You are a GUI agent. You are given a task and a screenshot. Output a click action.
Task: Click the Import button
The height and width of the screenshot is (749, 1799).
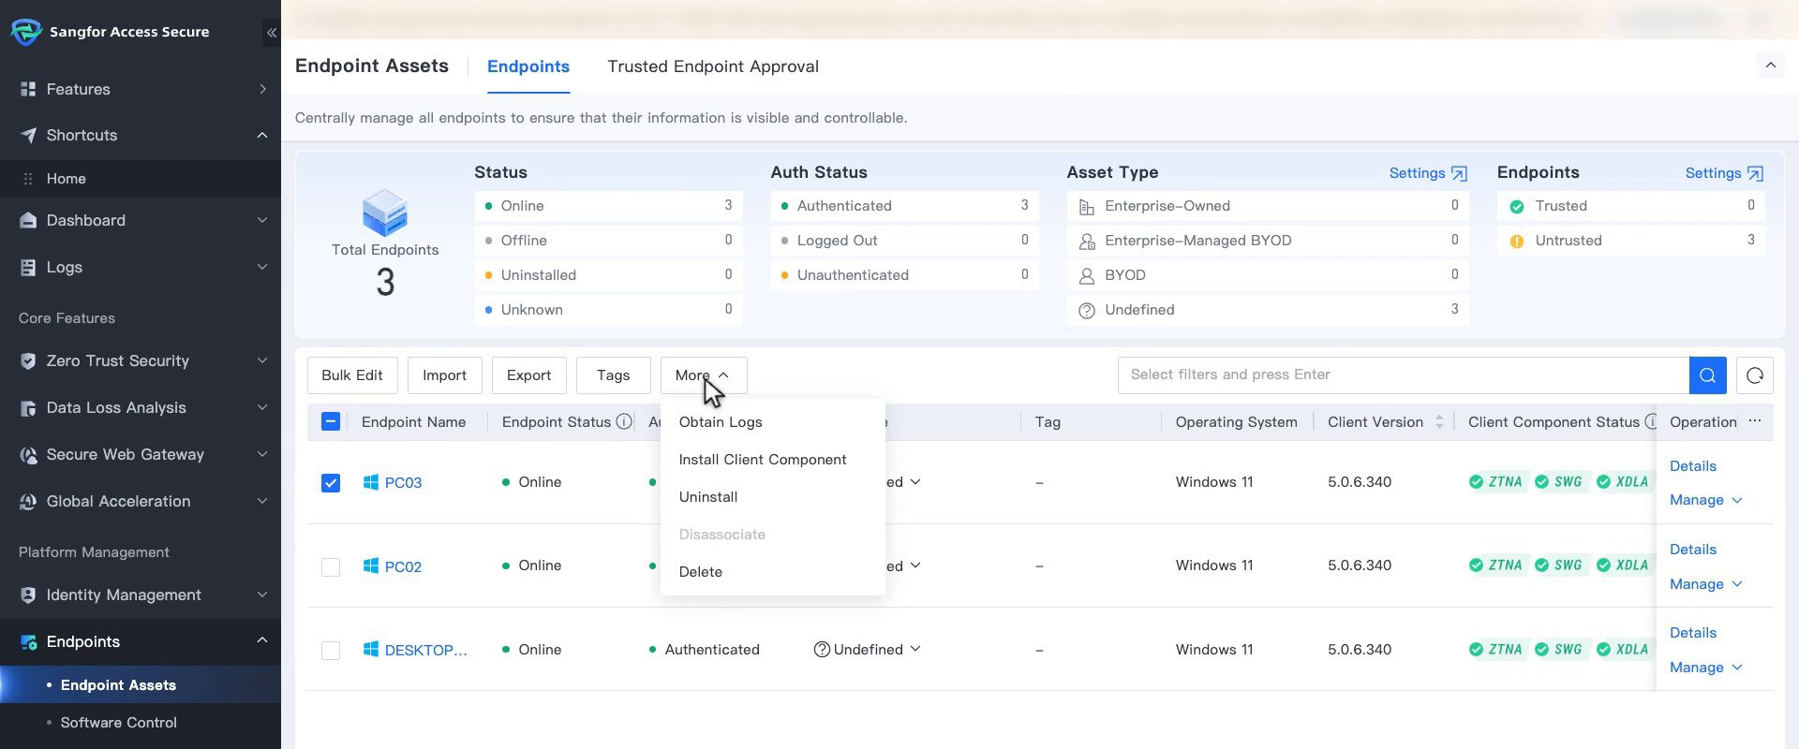point(444,375)
